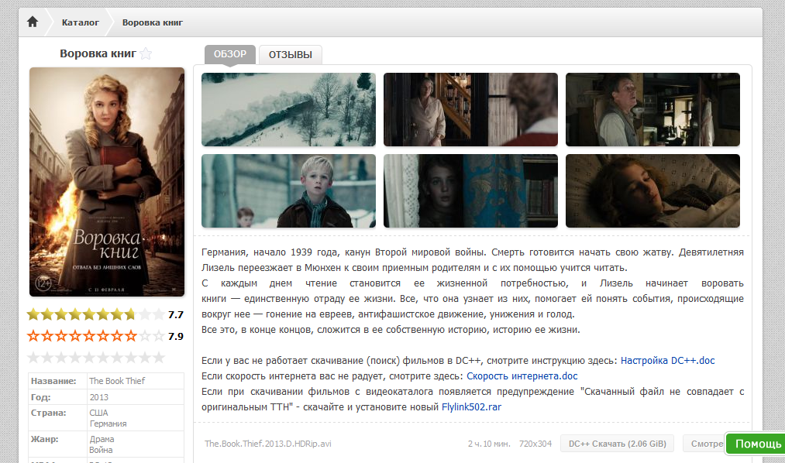Click the year value 2013
The width and height of the screenshot is (785, 463).
[x=98, y=397]
